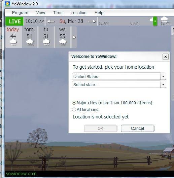Go to previous day with left arrow
174x178 pixels.
(51, 21)
